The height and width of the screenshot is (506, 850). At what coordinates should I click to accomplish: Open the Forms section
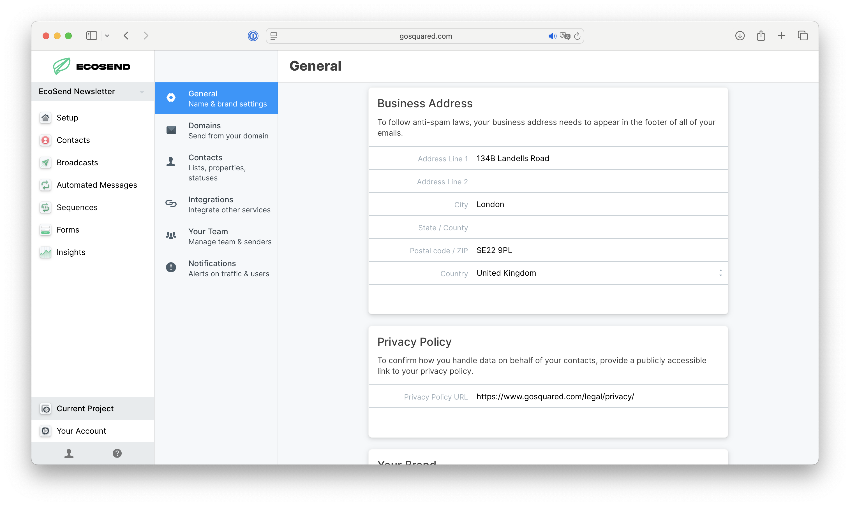(67, 230)
